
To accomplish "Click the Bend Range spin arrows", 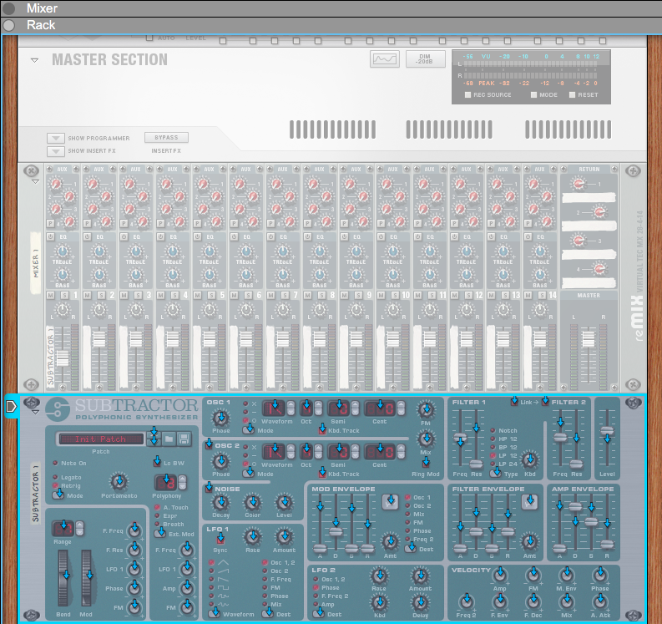I will 79,528.
